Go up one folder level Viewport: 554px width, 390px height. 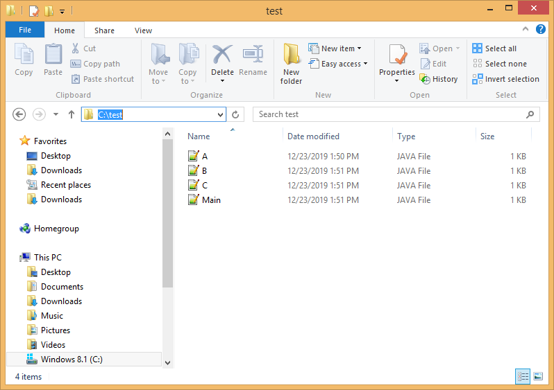coord(72,114)
